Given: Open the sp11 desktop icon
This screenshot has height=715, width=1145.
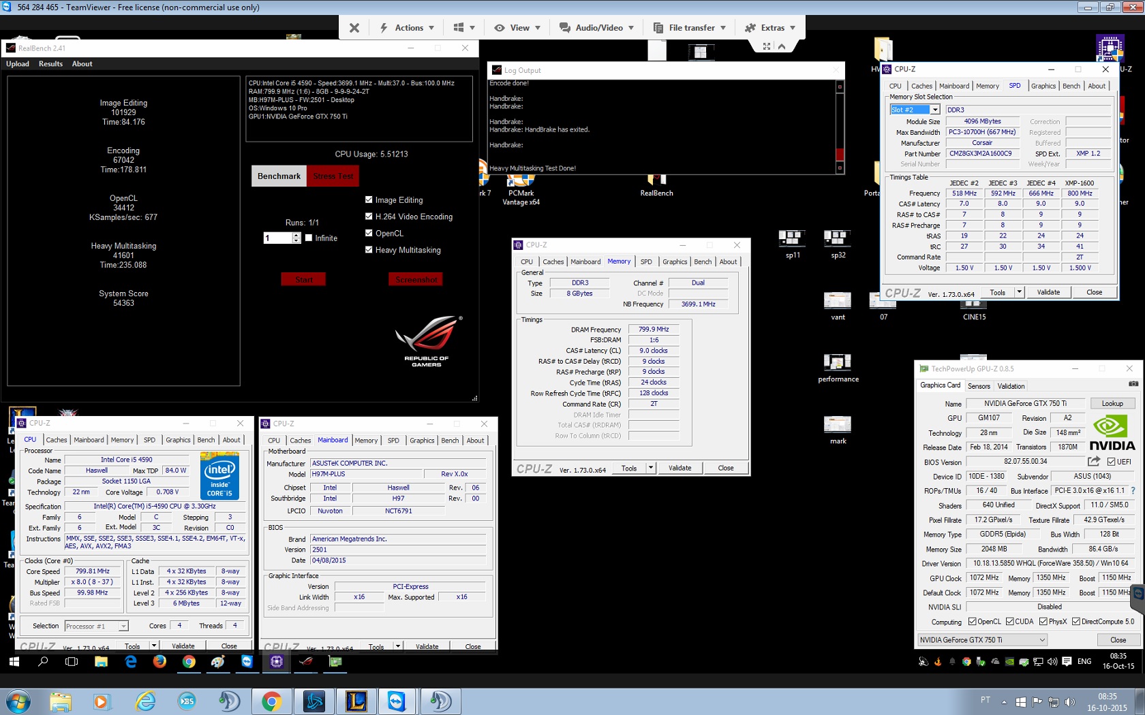Looking at the screenshot, I should click(792, 244).
